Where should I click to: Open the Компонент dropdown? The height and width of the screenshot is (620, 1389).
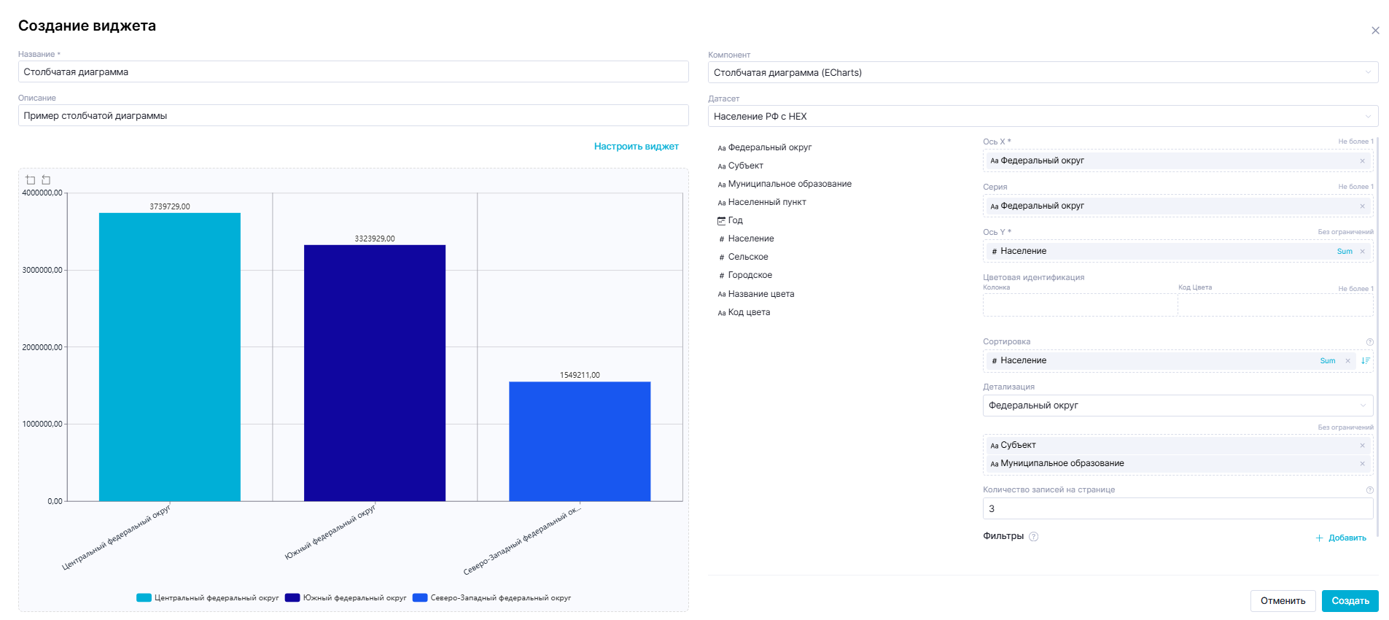point(1043,73)
